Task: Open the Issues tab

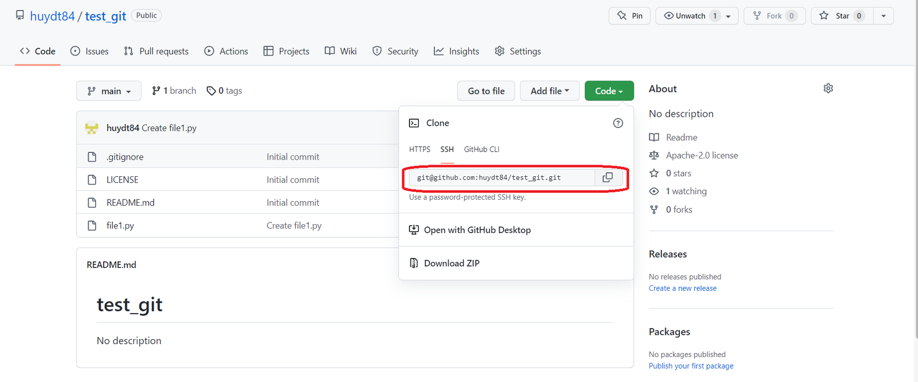Action: pyautogui.click(x=90, y=51)
